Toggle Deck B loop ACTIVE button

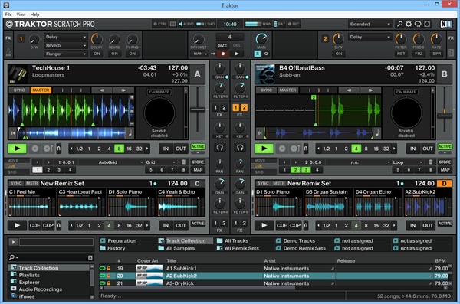tap(445, 146)
